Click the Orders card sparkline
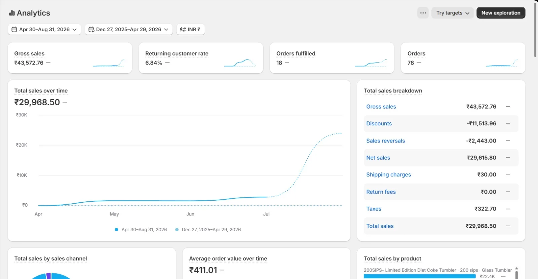The height and width of the screenshot is (279, 538). tap(502, 63)
